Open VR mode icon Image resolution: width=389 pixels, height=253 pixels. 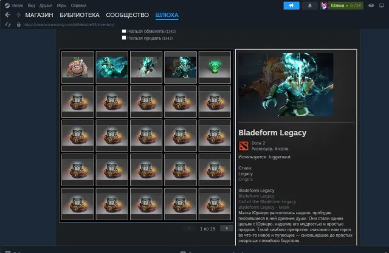[x=371, y=5]
